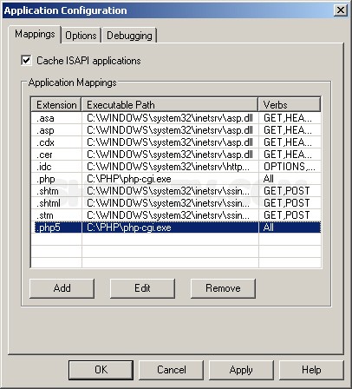
Task: Select the .idc mapping row
Action: point(176,167)
